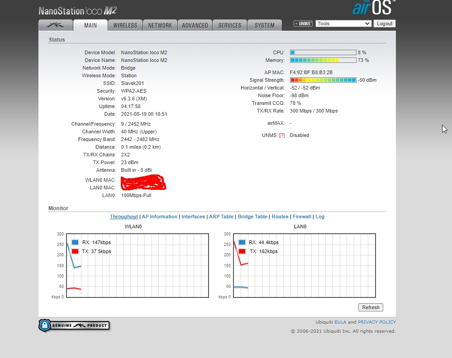Click the Genuine Product shield badge
452x358 pixels.
click(x=74, y=325)
